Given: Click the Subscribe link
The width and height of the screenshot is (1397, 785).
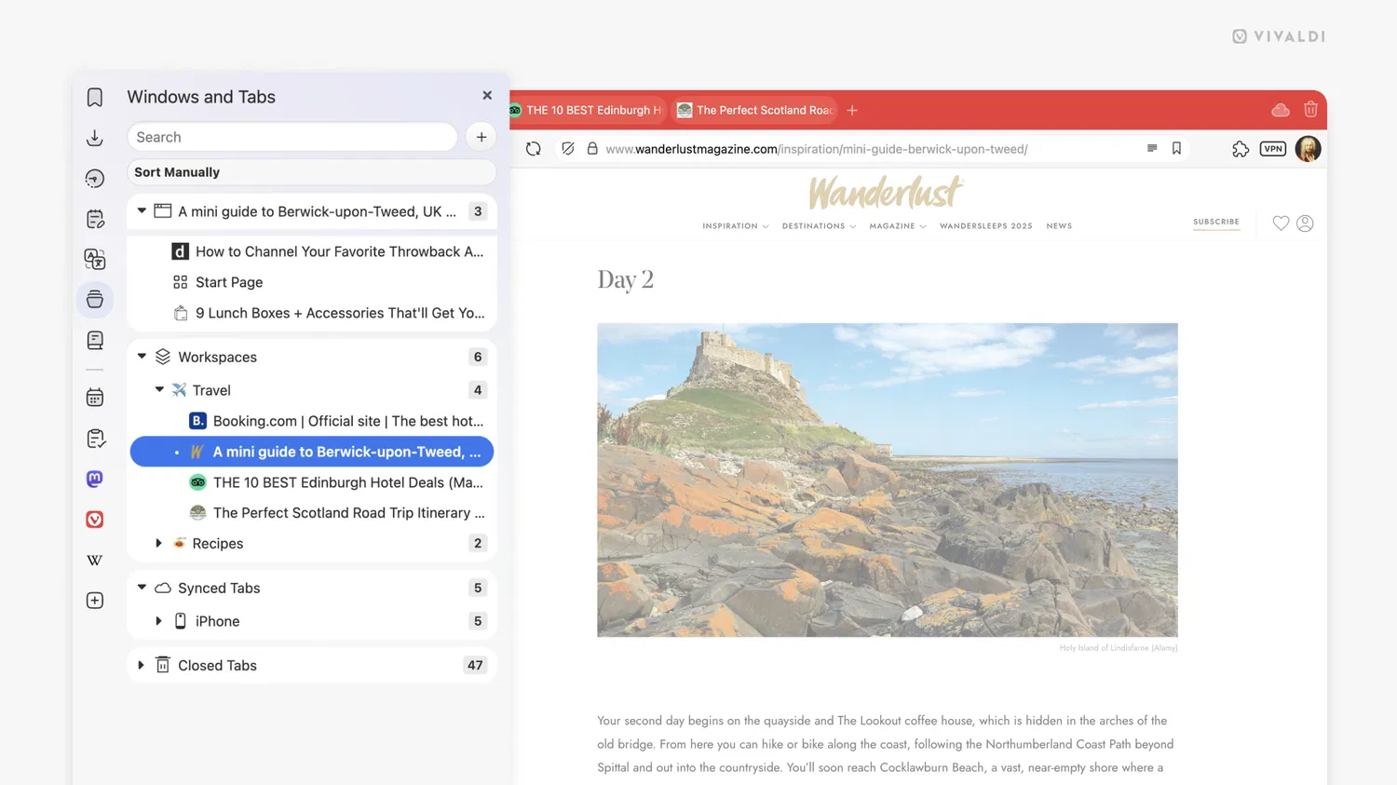Looking at the screenshot, I should [1216, 222].
